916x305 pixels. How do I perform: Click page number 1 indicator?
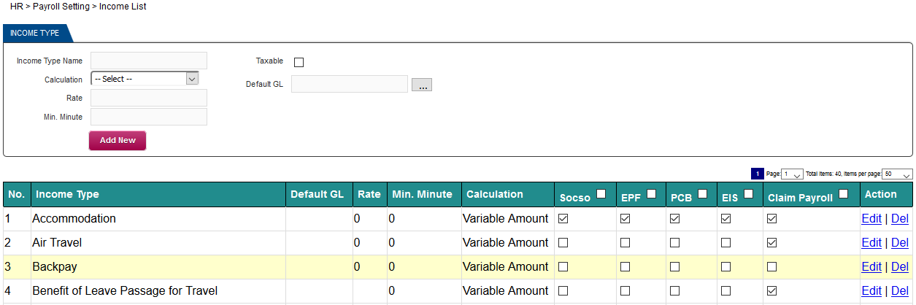click(757, 174)
